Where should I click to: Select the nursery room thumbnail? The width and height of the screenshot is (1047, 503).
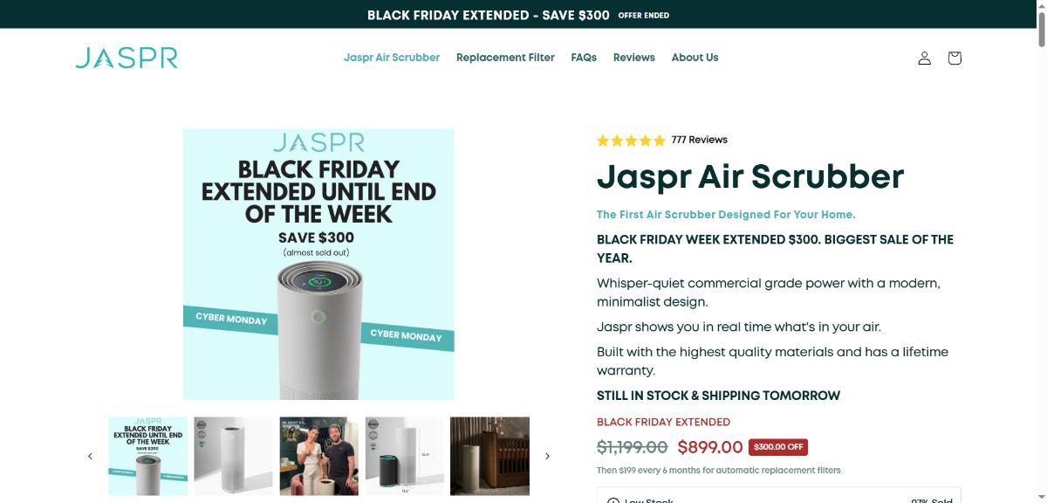pos(489,456)
